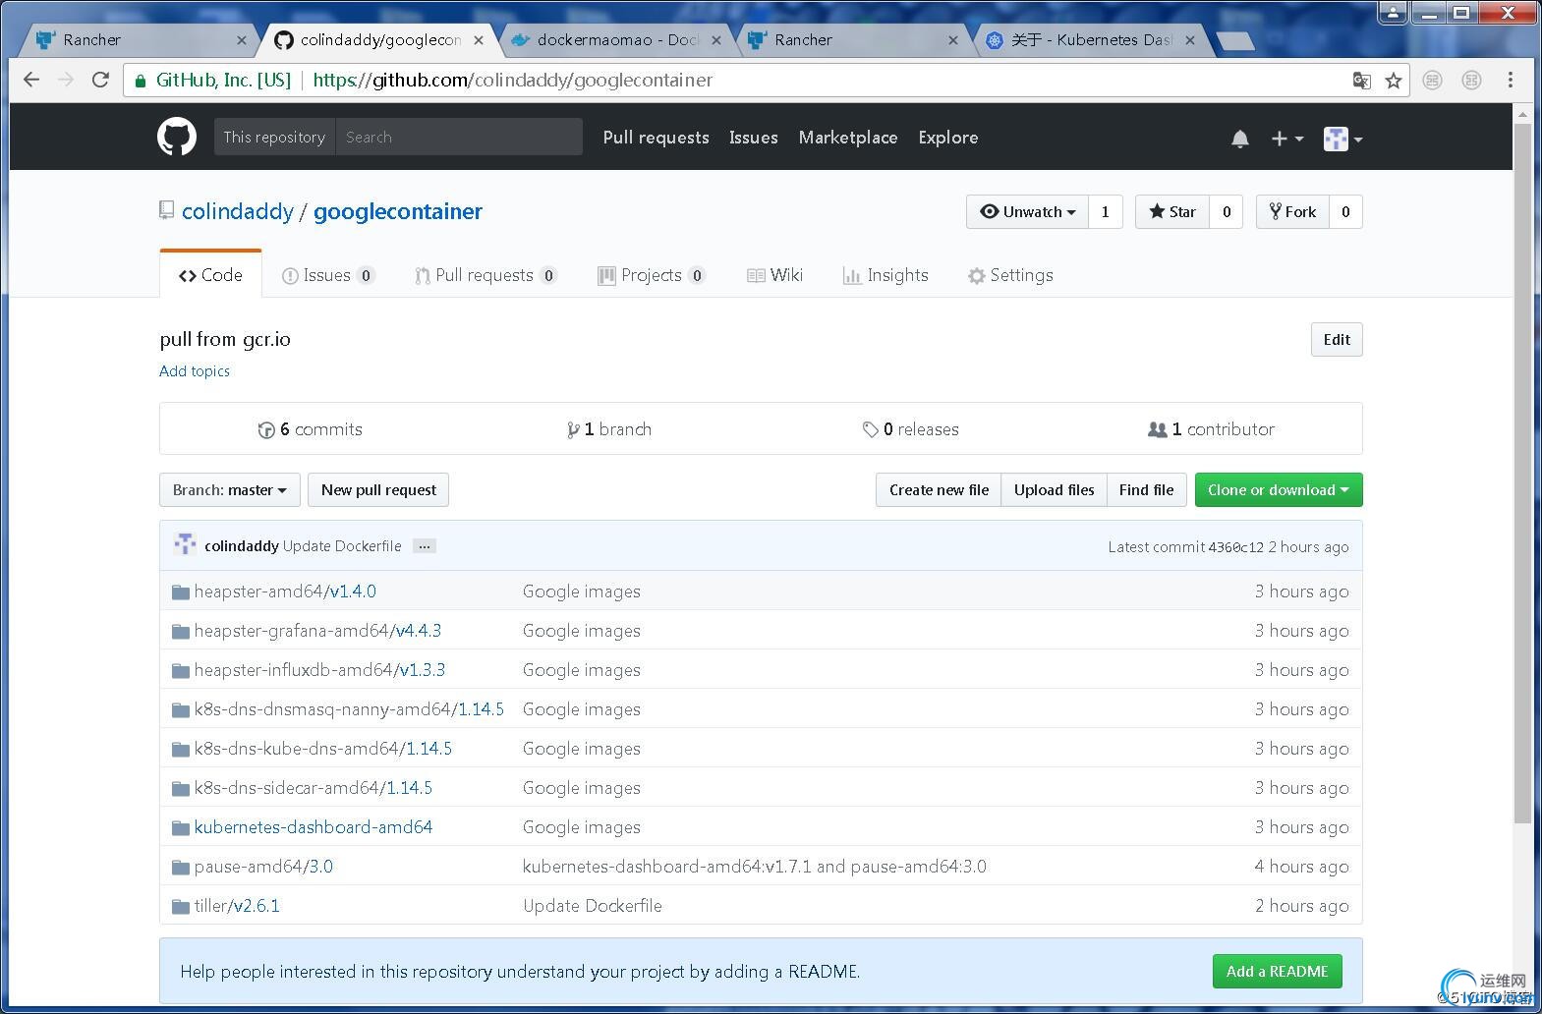Click folder icon for k8s-dns-sidecar-amd64 row

181,789
